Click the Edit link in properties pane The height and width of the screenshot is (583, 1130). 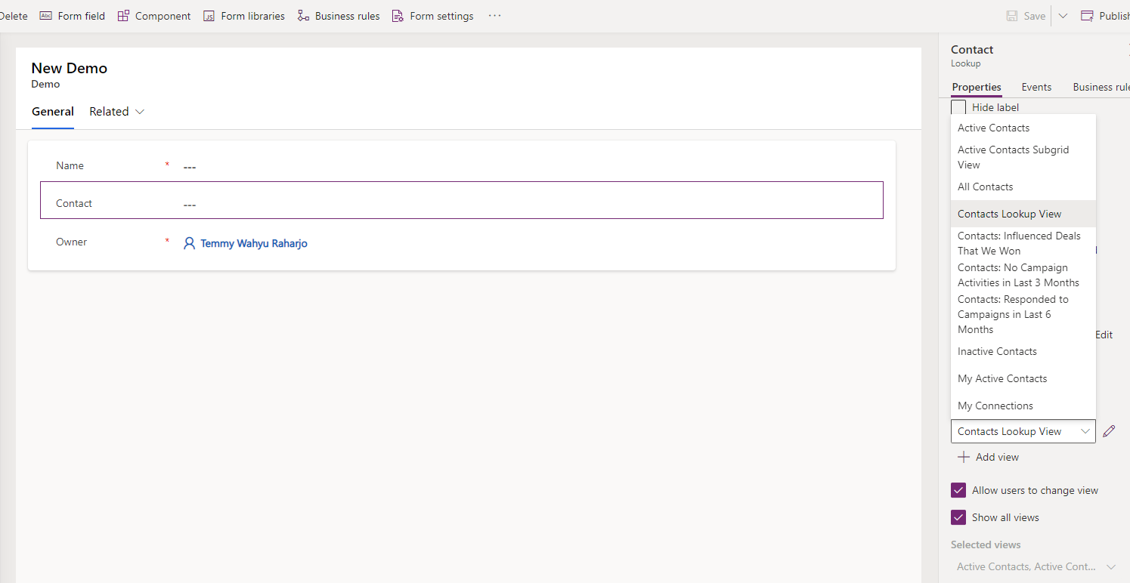point(1104,335)
